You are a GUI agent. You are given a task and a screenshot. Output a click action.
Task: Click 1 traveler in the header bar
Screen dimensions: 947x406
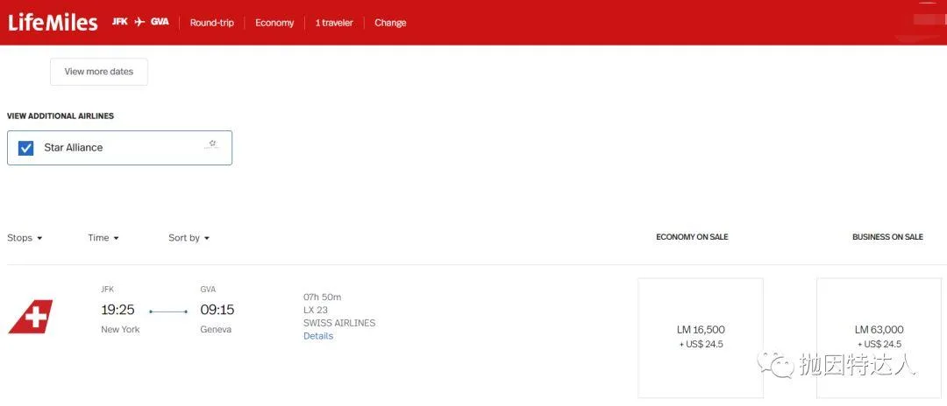[334, 23]
